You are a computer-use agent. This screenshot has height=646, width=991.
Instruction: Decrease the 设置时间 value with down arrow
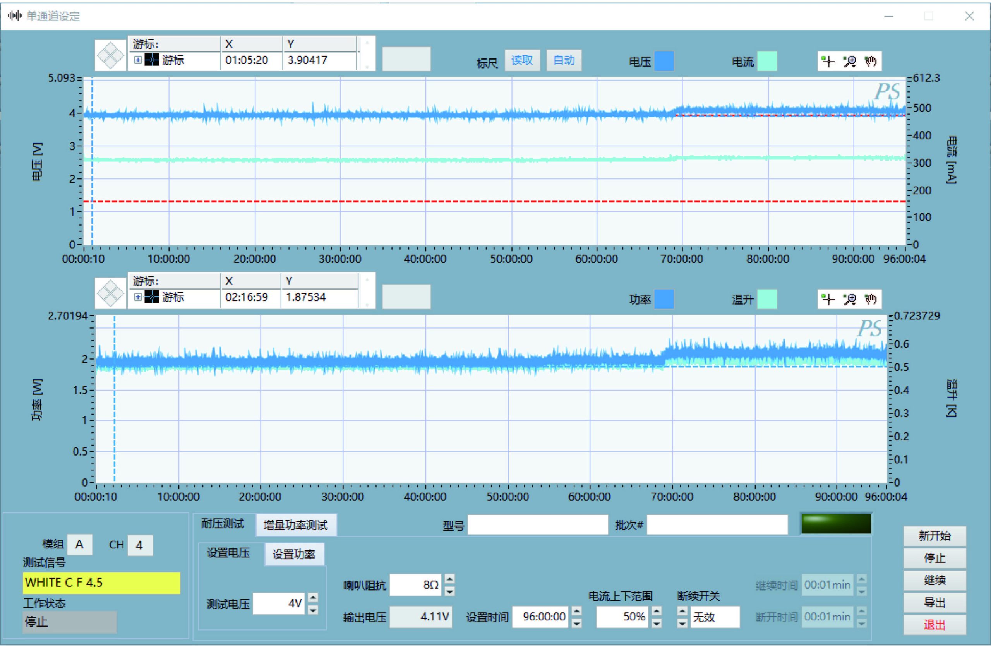[x=577, y=623]
